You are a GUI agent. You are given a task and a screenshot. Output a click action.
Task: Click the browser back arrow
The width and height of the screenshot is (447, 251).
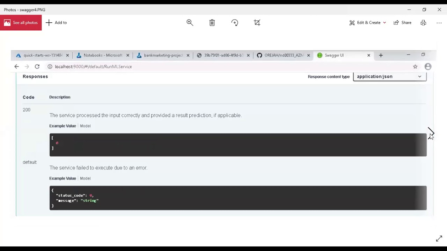point(16,67)
